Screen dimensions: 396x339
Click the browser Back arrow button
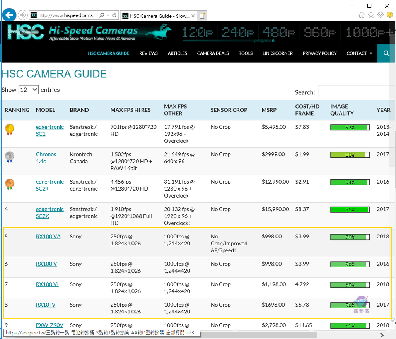click(9, 15)
